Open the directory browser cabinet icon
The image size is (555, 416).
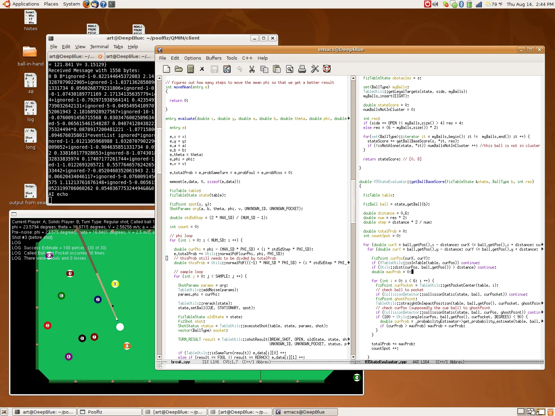(x=190, y=69)
